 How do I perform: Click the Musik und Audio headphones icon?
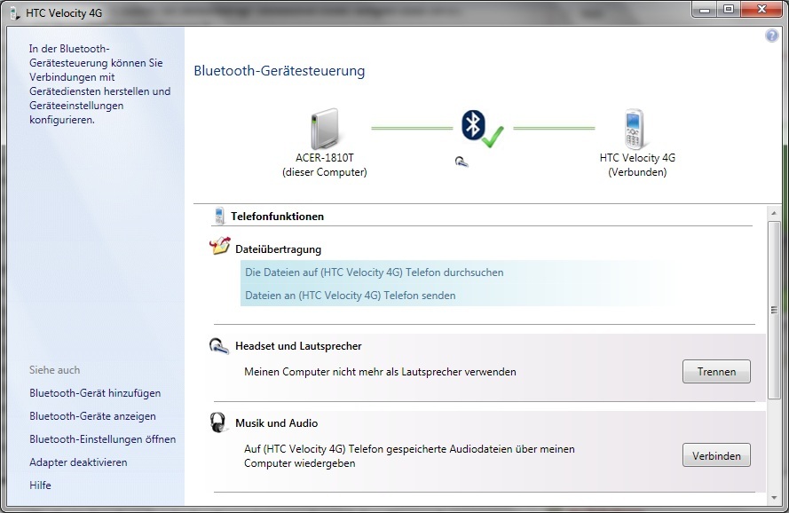219,422
